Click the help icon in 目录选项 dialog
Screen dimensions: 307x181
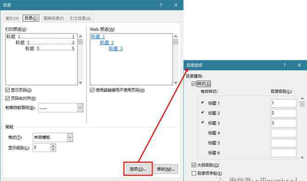tap(284, 65)
